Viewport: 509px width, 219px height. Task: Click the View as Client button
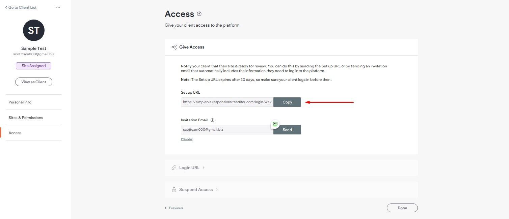34,82
